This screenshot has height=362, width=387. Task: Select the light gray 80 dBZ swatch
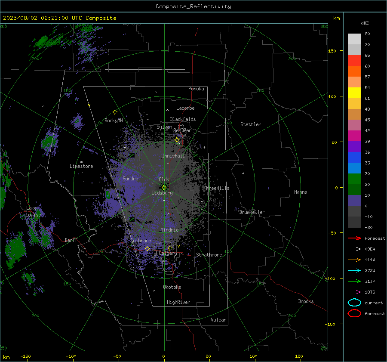[354, 39]
